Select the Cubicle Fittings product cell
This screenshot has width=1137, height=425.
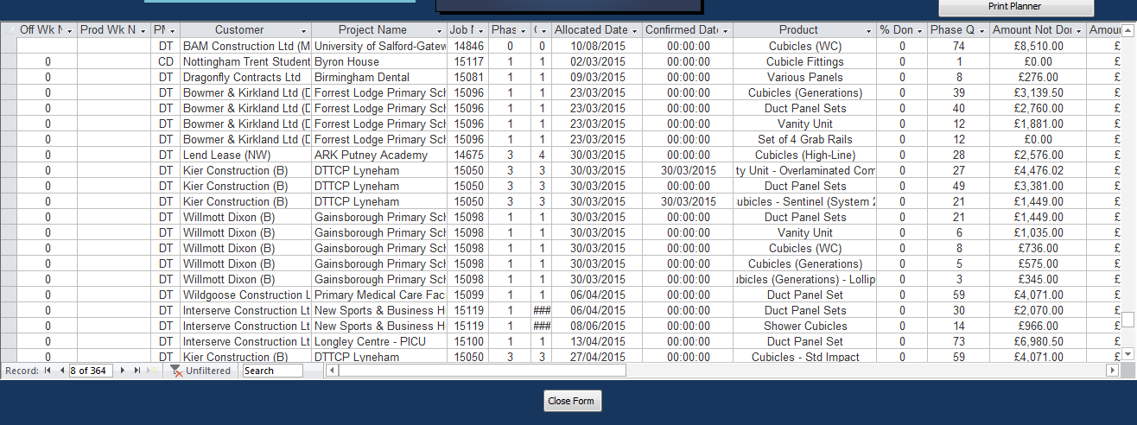[804, 62]
